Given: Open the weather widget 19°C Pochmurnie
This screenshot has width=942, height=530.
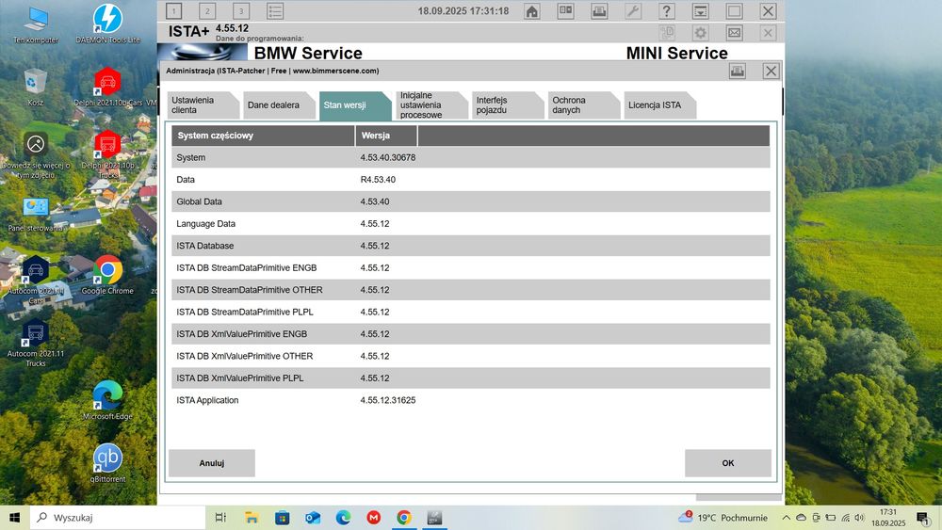Looking at the screenshot, I should (x=723, y=518).
